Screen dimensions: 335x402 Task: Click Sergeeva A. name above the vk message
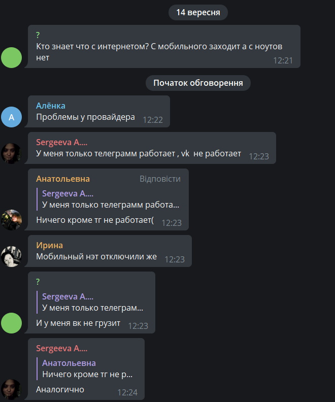point(61,142)
